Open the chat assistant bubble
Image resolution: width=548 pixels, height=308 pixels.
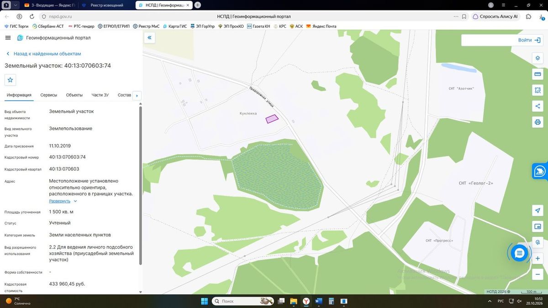point(519,253)
